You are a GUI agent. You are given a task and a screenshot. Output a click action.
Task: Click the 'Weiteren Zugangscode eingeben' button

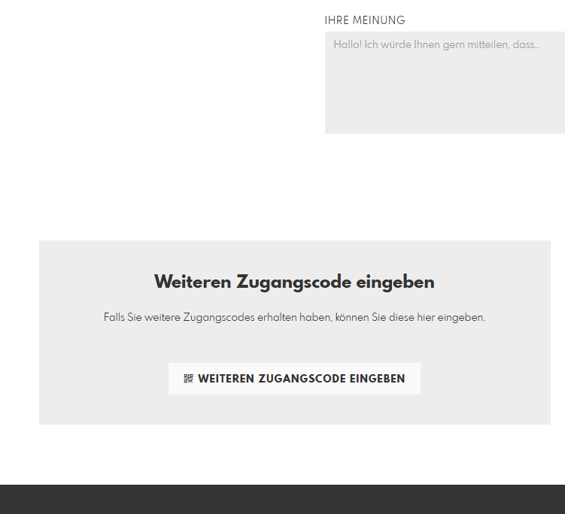click(x=294, y=379)
